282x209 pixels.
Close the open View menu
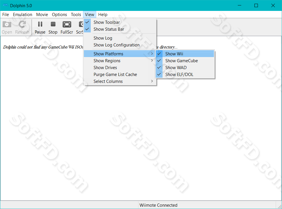pyautogui.click(x=90, y=15)
